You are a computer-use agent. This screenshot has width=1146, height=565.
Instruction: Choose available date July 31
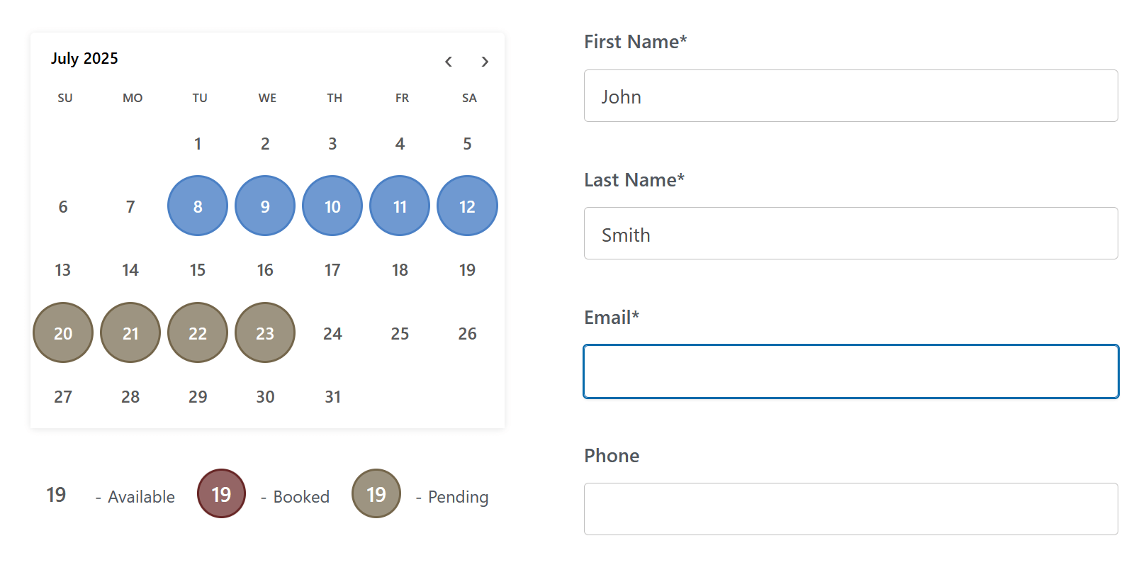point(332,397)
